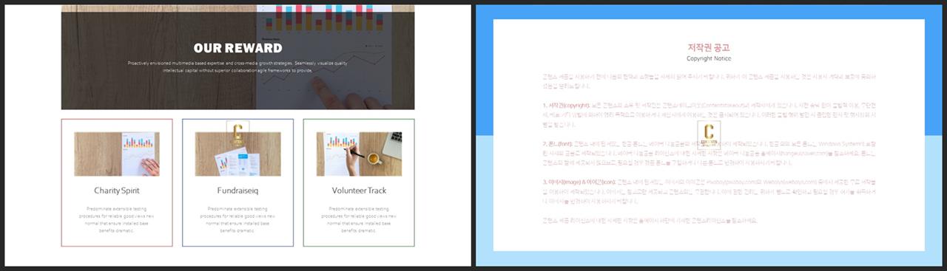Click the description text under Fundraiseiq

click(x=237, y=219)
